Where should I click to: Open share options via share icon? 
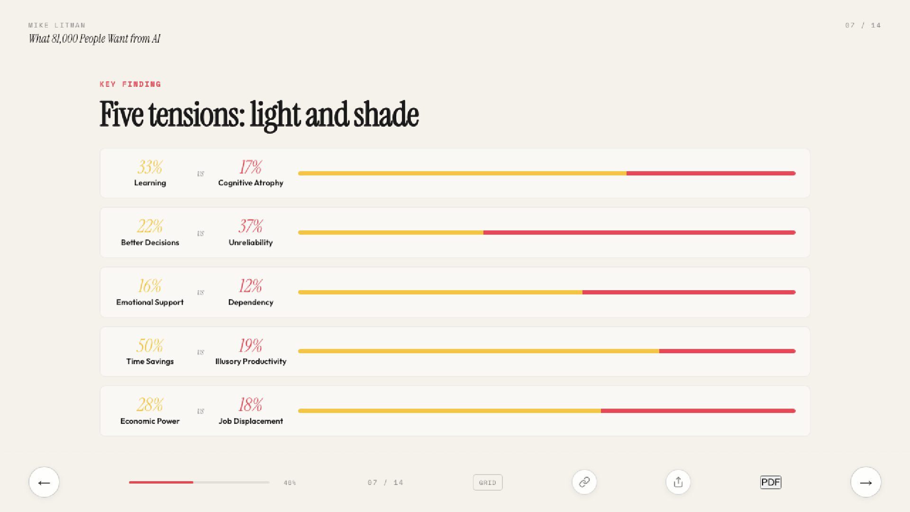(x=678, y=482)
